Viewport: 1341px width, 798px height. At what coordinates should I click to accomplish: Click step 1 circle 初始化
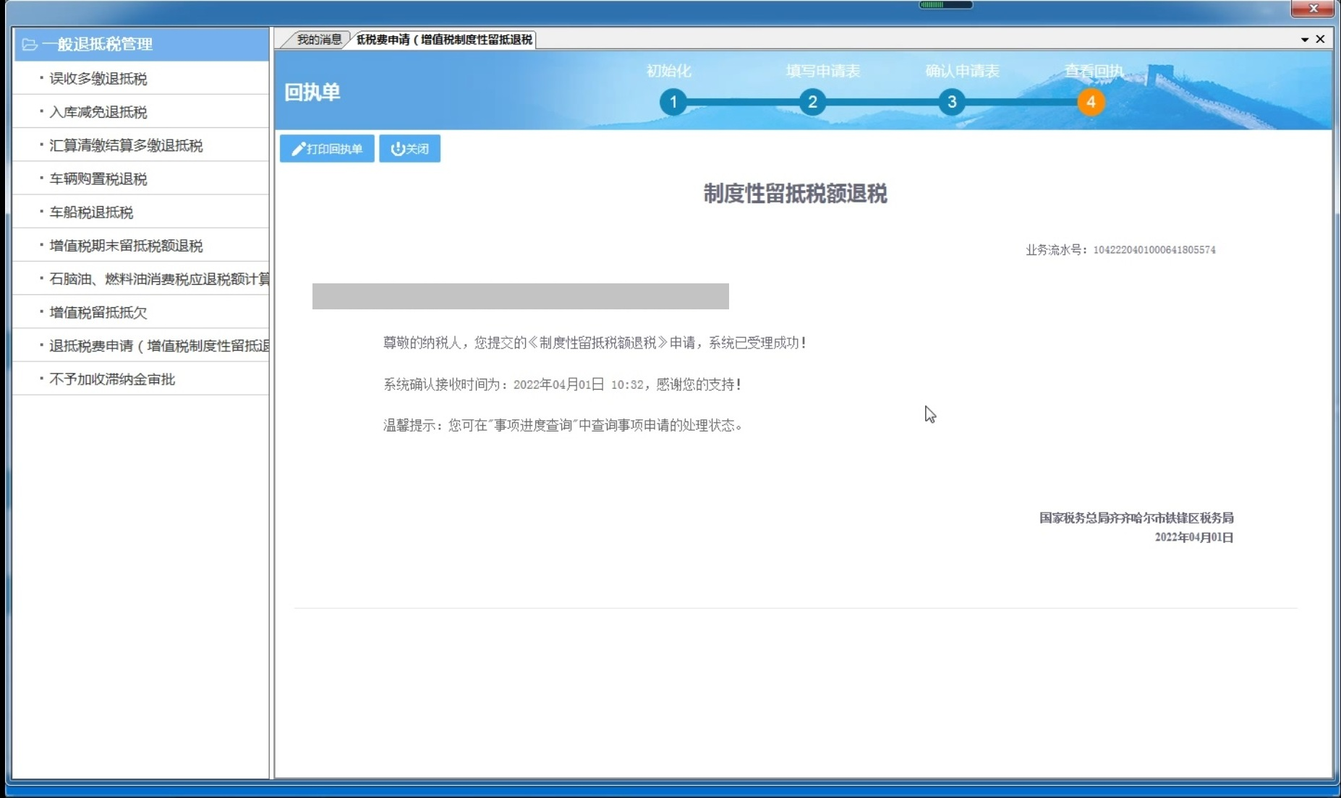[x=673, y=102]
